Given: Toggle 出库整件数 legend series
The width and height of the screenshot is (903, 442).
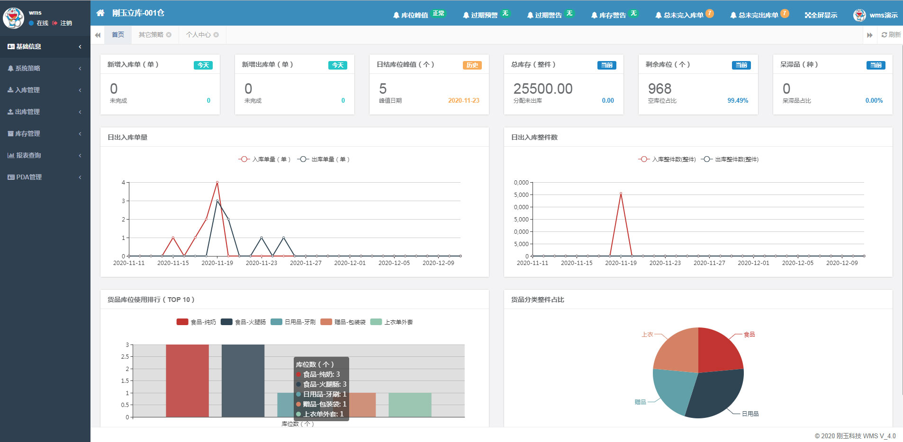Looking at the screenshot, I should [x=730, y=159].
